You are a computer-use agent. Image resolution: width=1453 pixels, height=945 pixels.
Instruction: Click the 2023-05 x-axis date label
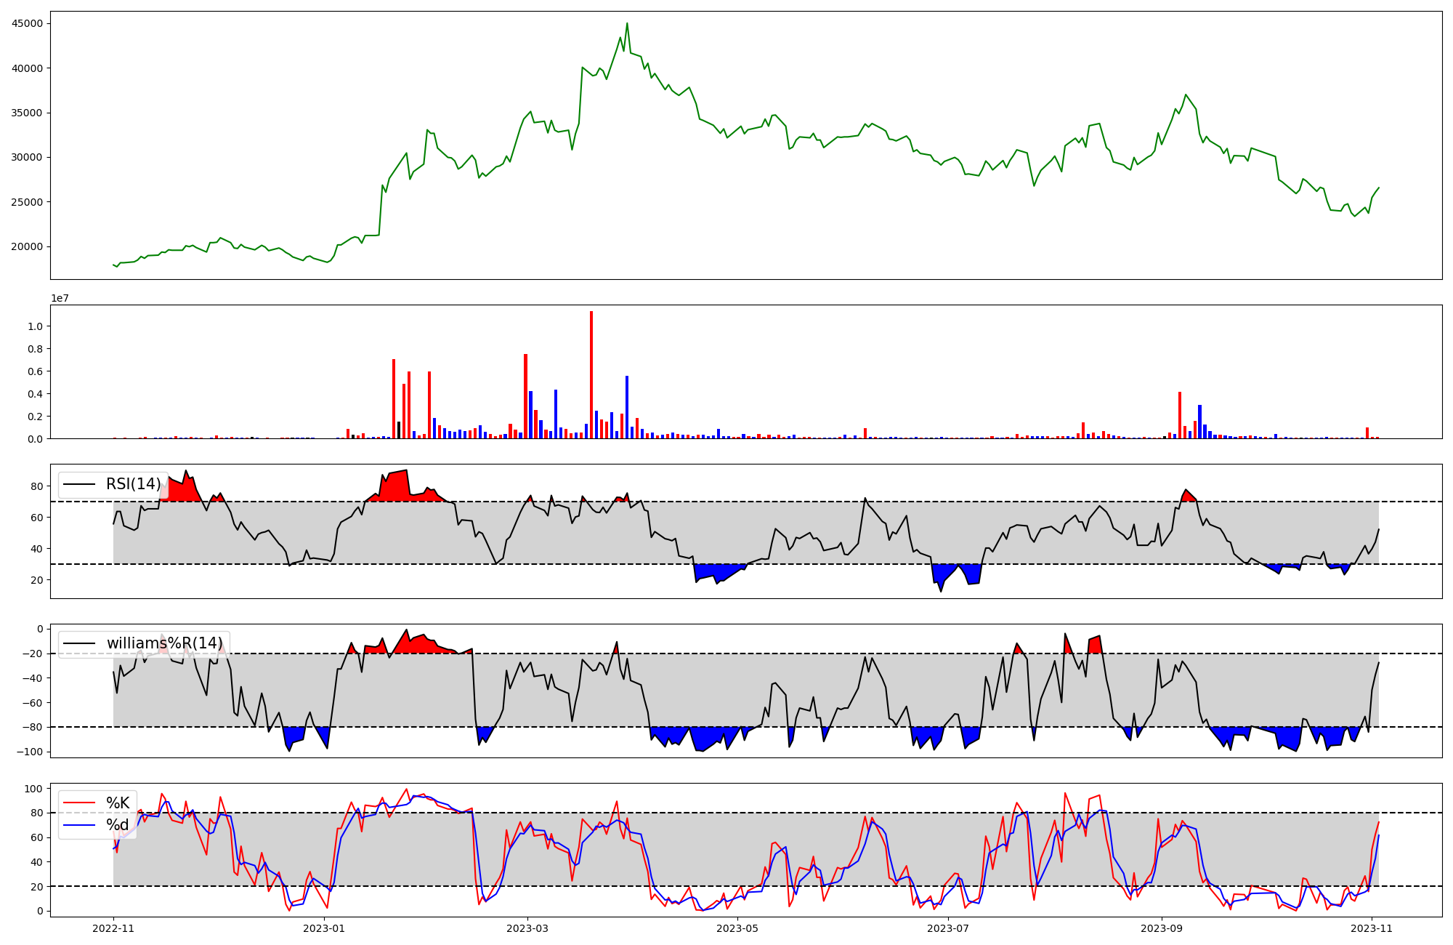pos(738,928)
